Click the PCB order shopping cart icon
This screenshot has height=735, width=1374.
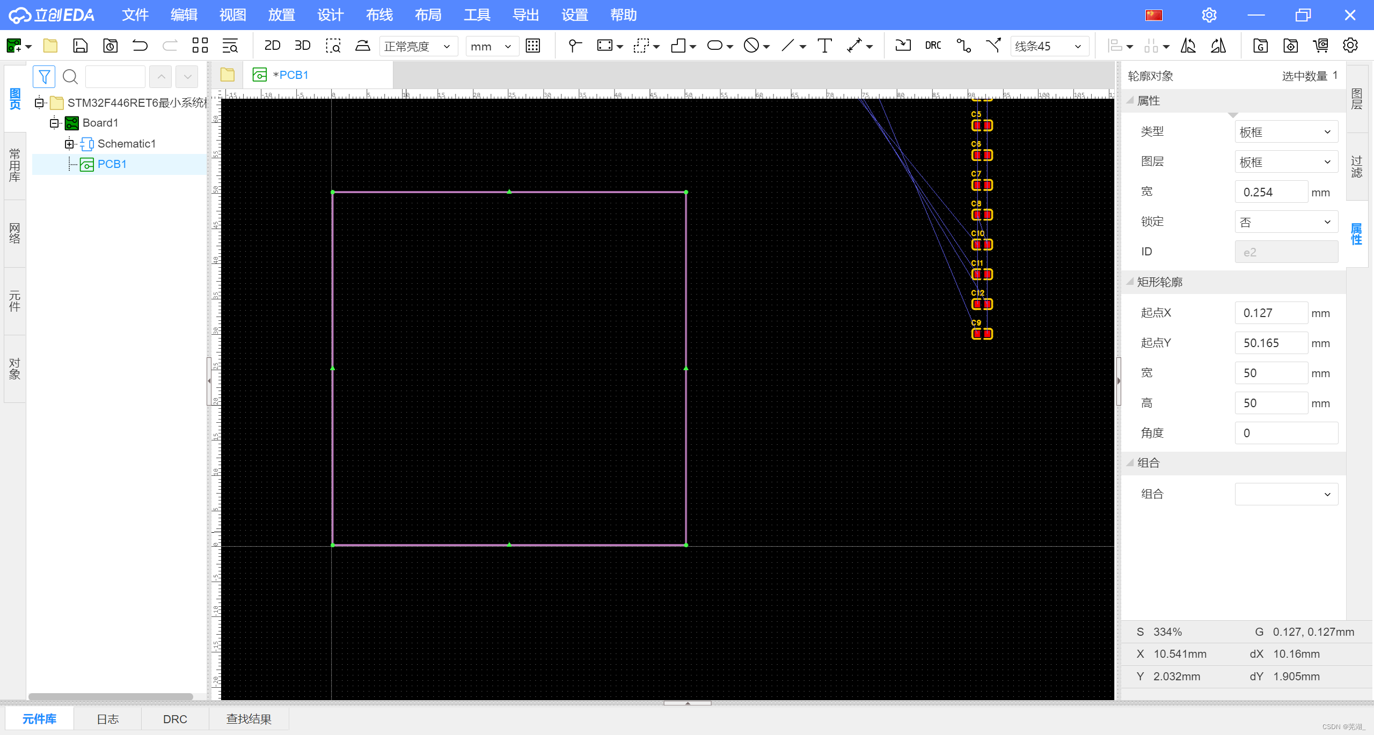(x=1320, y=46)
